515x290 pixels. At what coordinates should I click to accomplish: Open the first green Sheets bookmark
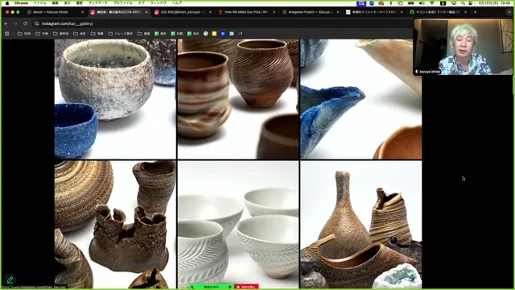click(160, 34)
